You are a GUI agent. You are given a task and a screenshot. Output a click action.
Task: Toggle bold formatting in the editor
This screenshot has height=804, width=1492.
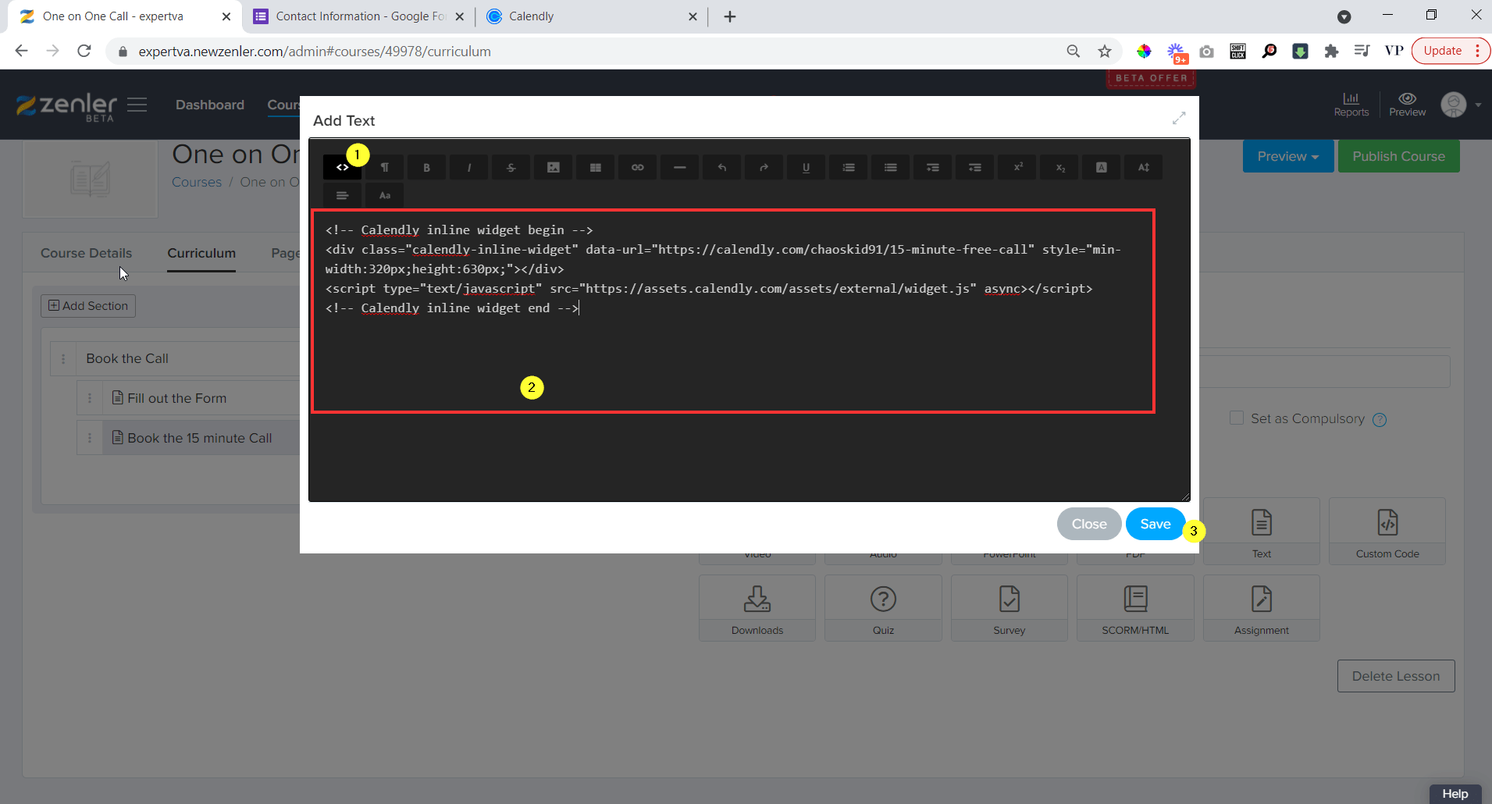pyautogui.click(x=426, y=166)
